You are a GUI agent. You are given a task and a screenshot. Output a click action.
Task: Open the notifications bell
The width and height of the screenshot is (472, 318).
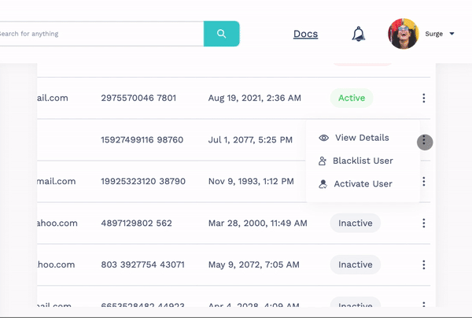tap(358, 34)
